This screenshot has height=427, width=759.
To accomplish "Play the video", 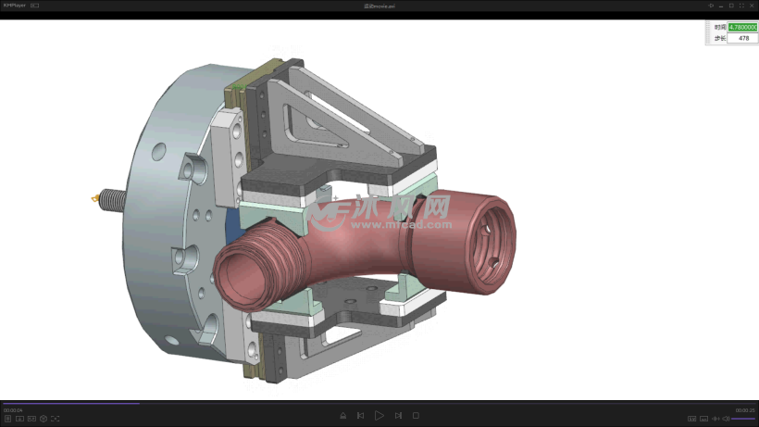I will [379, 415].
